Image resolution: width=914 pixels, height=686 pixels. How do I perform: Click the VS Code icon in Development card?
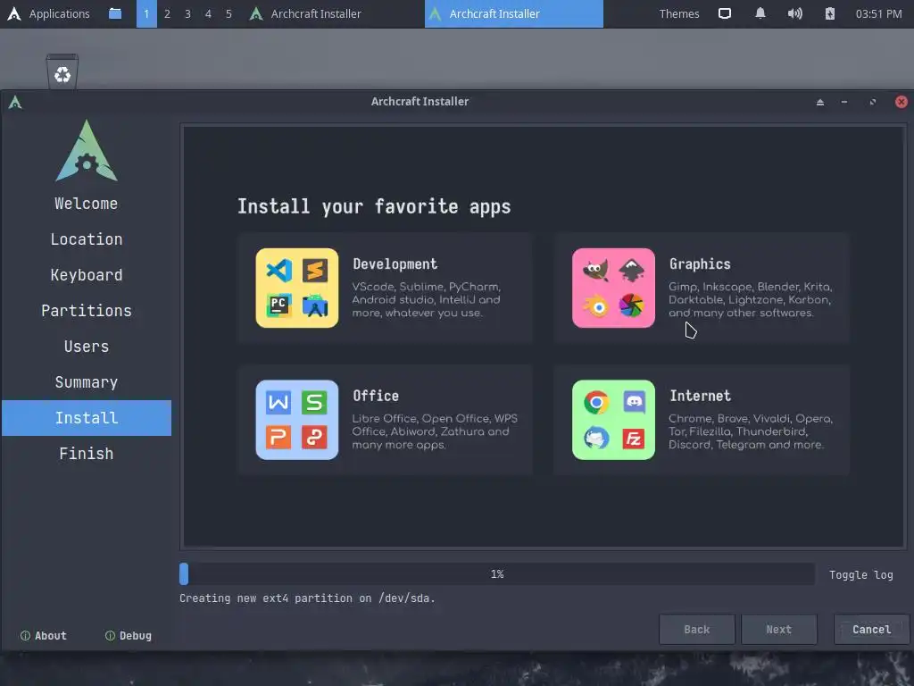(x=278, y=271)
